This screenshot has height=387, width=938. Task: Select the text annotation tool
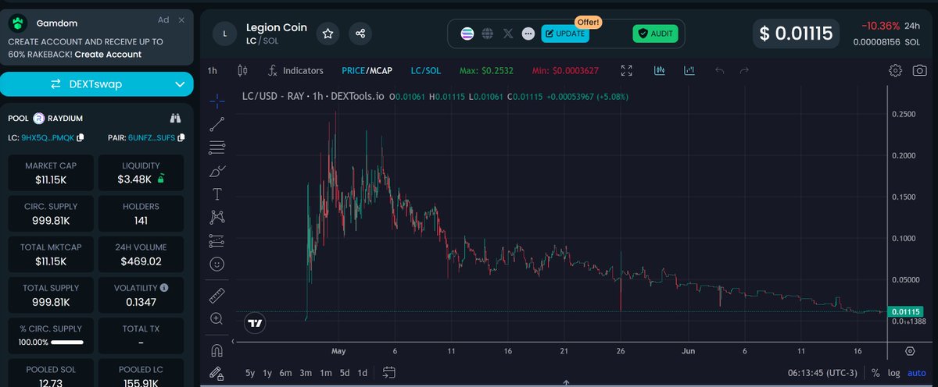217,193
